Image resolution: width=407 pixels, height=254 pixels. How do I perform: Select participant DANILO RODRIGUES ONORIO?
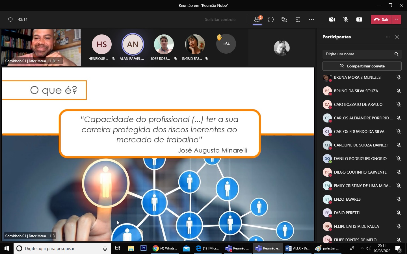pos(360,159)
